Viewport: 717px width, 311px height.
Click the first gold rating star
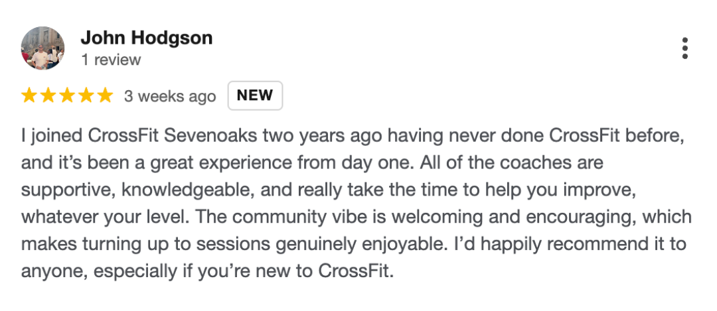[29, 95]
